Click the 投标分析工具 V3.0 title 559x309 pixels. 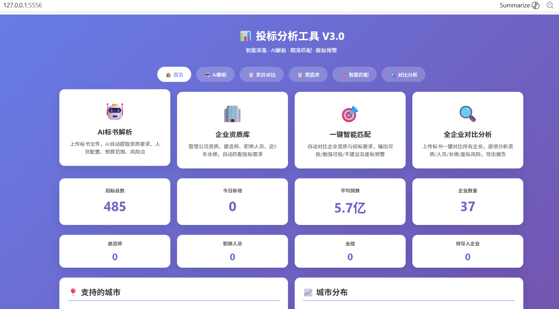pos(300,36)
